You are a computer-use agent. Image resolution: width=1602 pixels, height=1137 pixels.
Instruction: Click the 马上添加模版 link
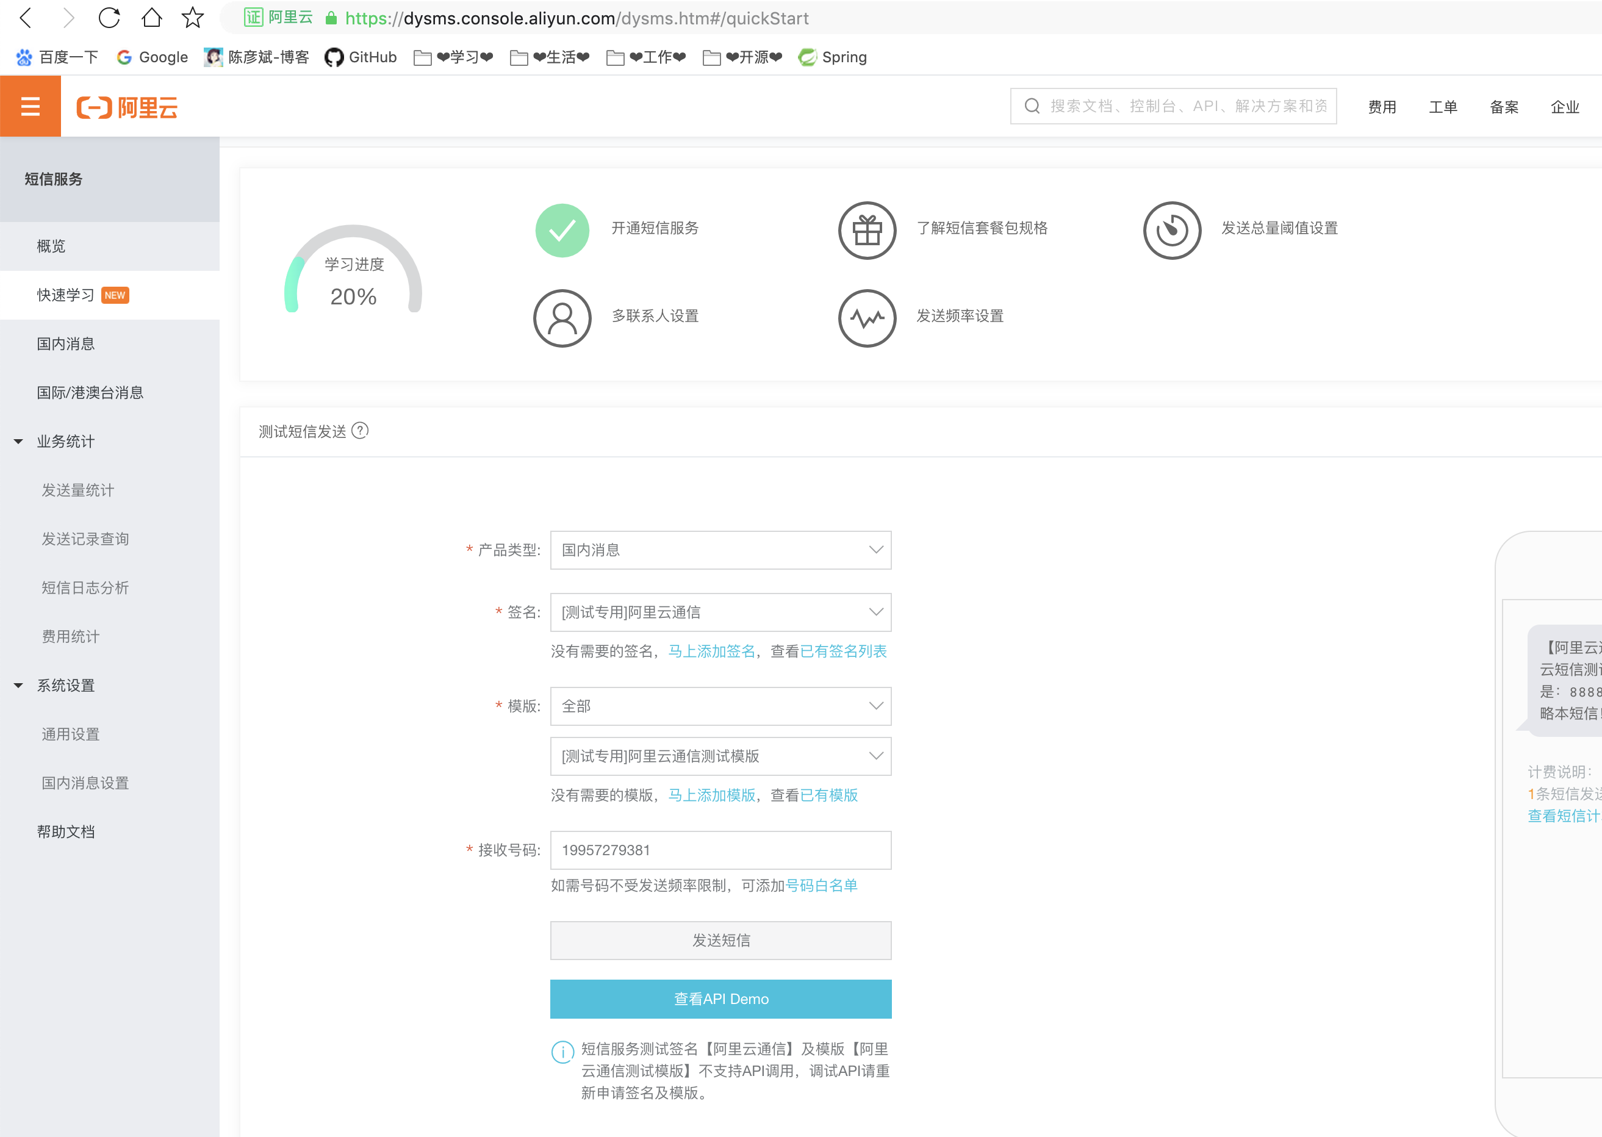pyautogui.click(x=711, y=795)
